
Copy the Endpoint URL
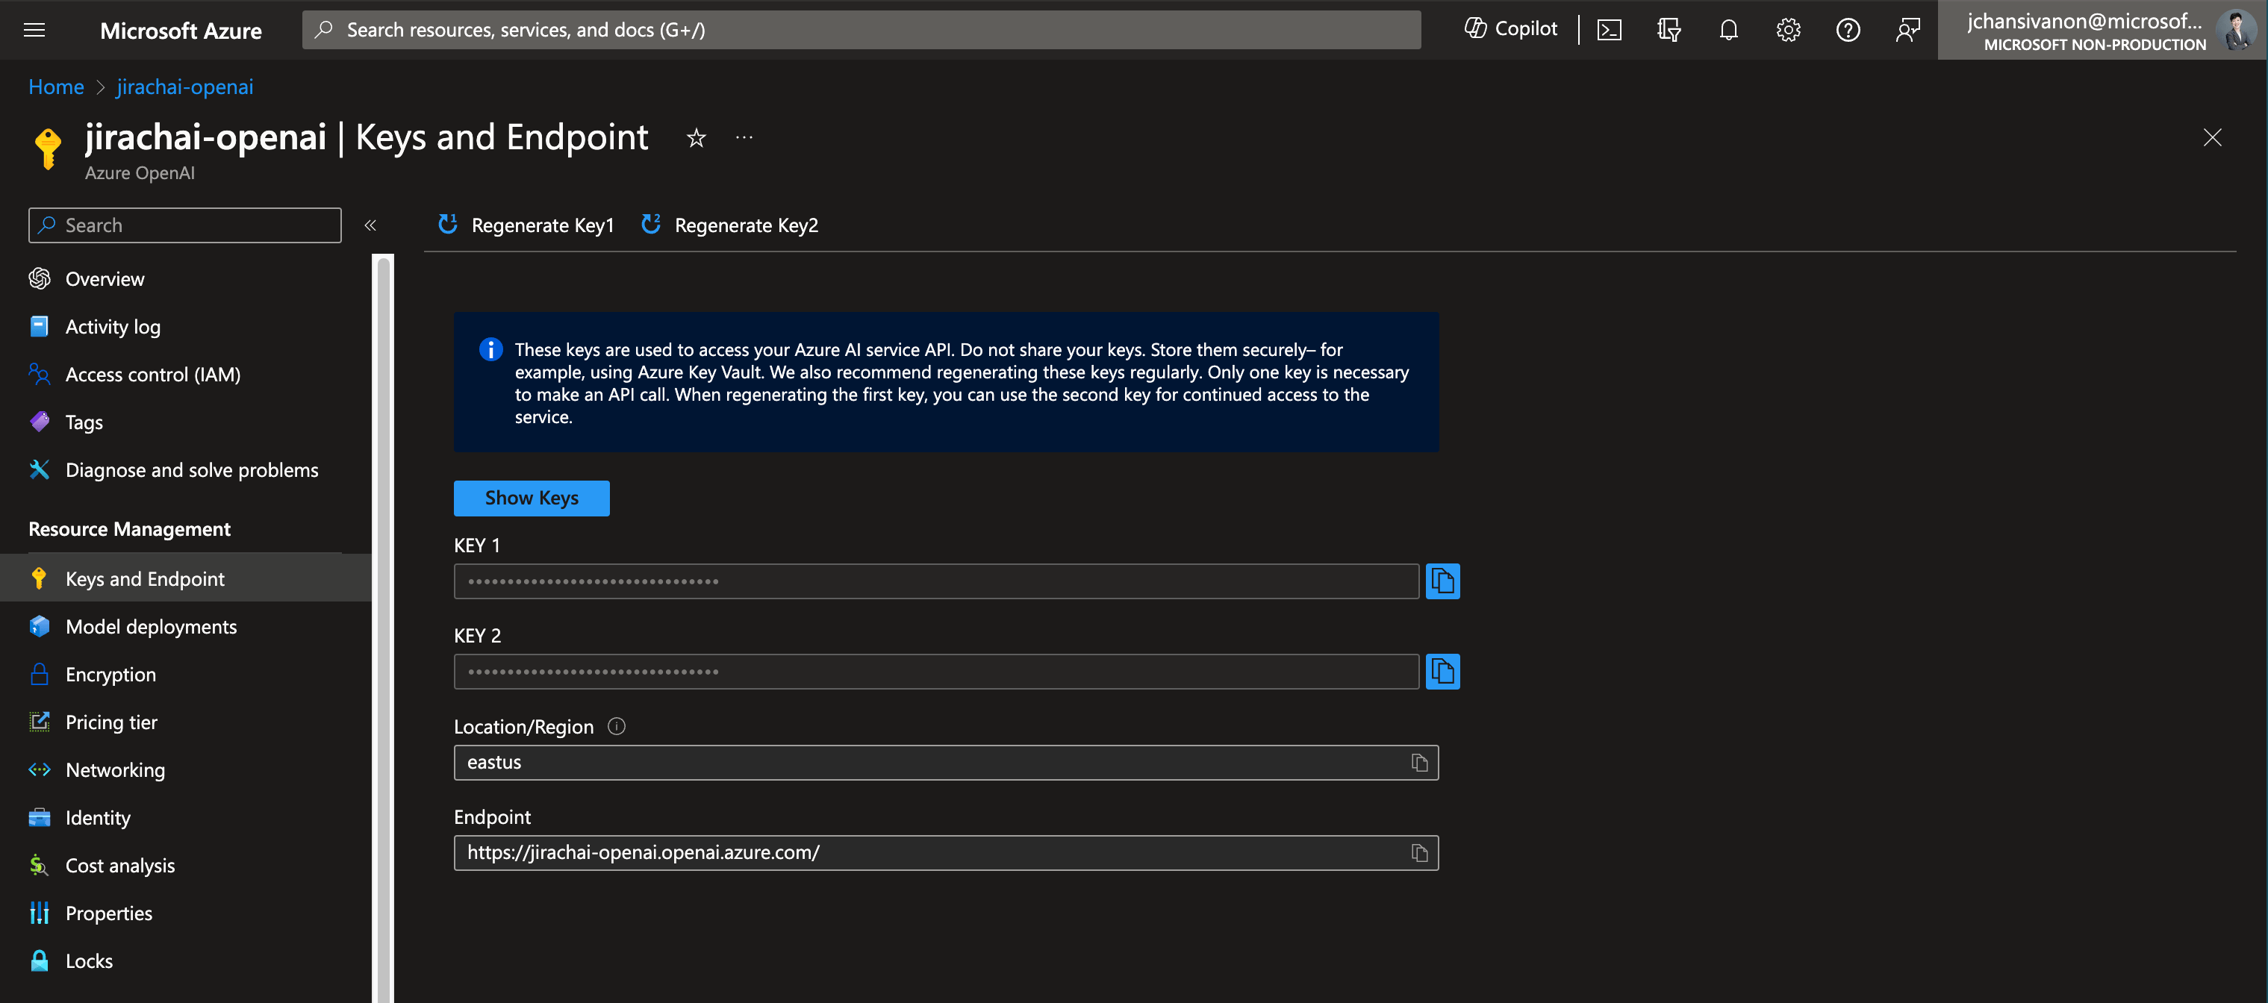coord(1419,852)
